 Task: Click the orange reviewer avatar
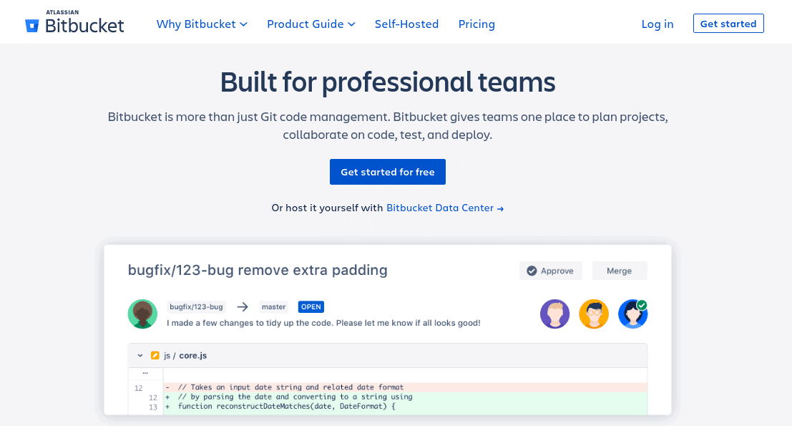594,314
